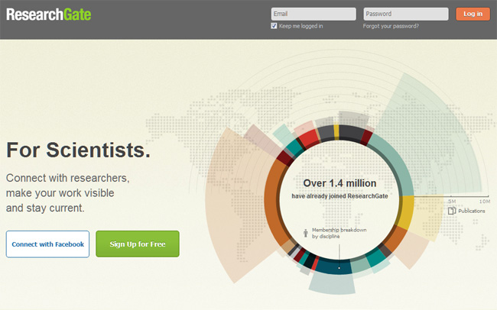Image resolution: width=497 pixels, height=310 pixels.
Task: Click the orange Log in button
Action: click(x=473, y=14)
